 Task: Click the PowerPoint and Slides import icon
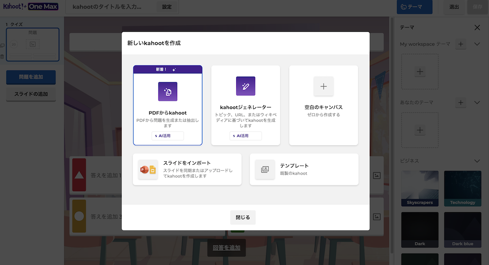(148, 170)
